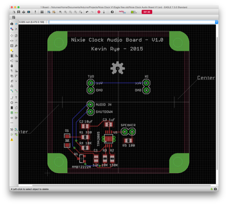Select the Arc tool
Screen dimensions: 228x205
tap(16, 102)
